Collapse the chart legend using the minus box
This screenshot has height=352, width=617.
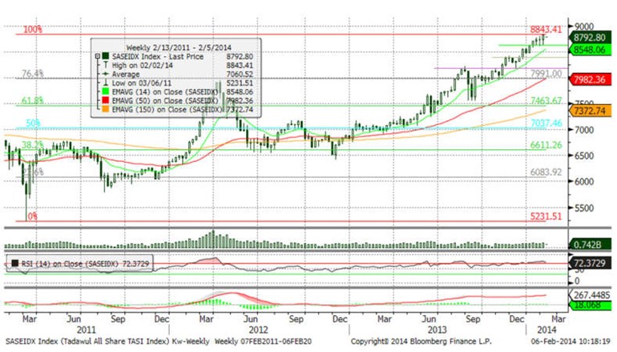click(x=98, y=56)
